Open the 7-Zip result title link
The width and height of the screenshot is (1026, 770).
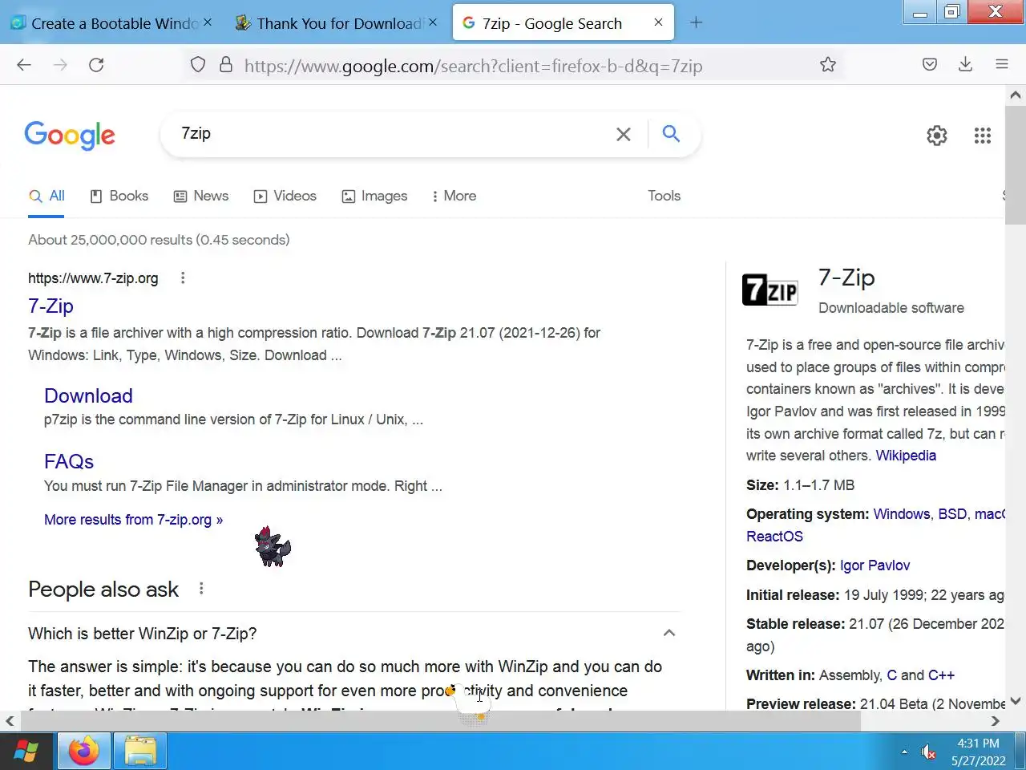click(x=50, y=306)
